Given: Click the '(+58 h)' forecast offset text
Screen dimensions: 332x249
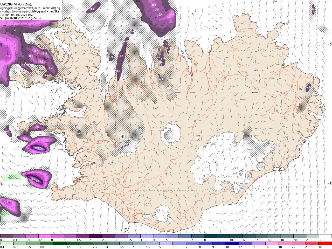Looking at the screenshot, I should (x=36, y=18).
